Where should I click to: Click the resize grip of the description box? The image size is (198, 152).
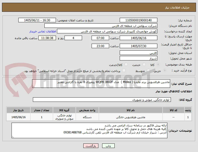coord(33,86)
